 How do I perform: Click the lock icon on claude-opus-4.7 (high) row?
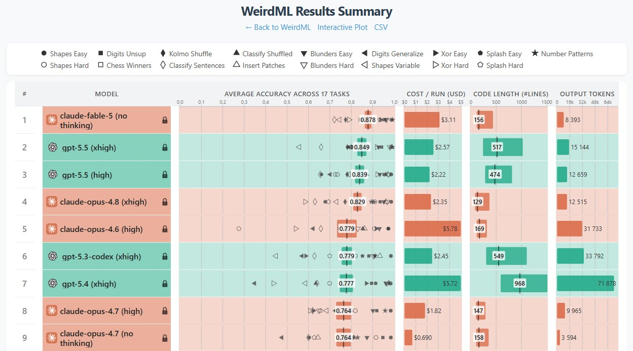[165, 310]
